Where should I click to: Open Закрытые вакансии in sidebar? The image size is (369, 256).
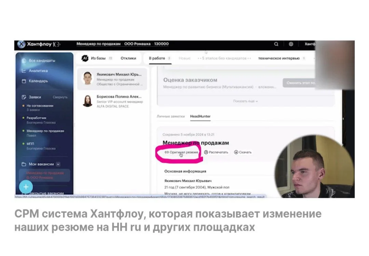coord(46,193)
